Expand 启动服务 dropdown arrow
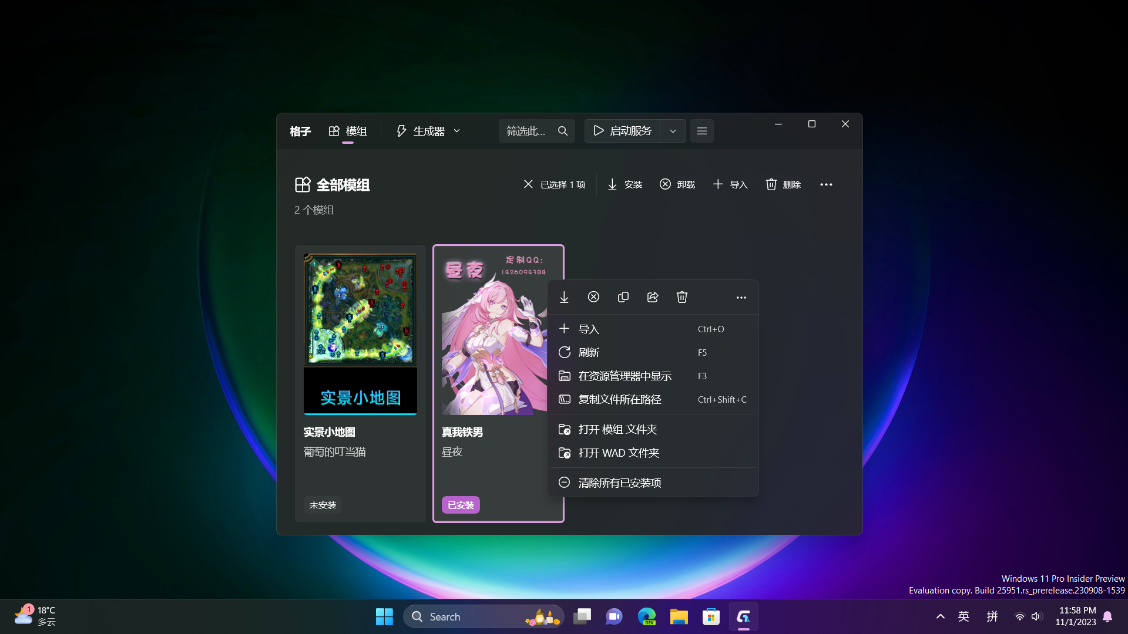1128x634 pixels. 673,131
